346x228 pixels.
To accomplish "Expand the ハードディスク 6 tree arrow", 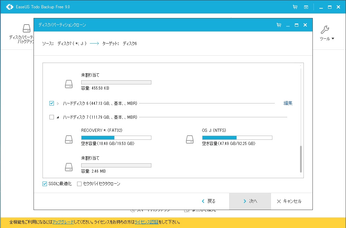I will tap(58, 103).
